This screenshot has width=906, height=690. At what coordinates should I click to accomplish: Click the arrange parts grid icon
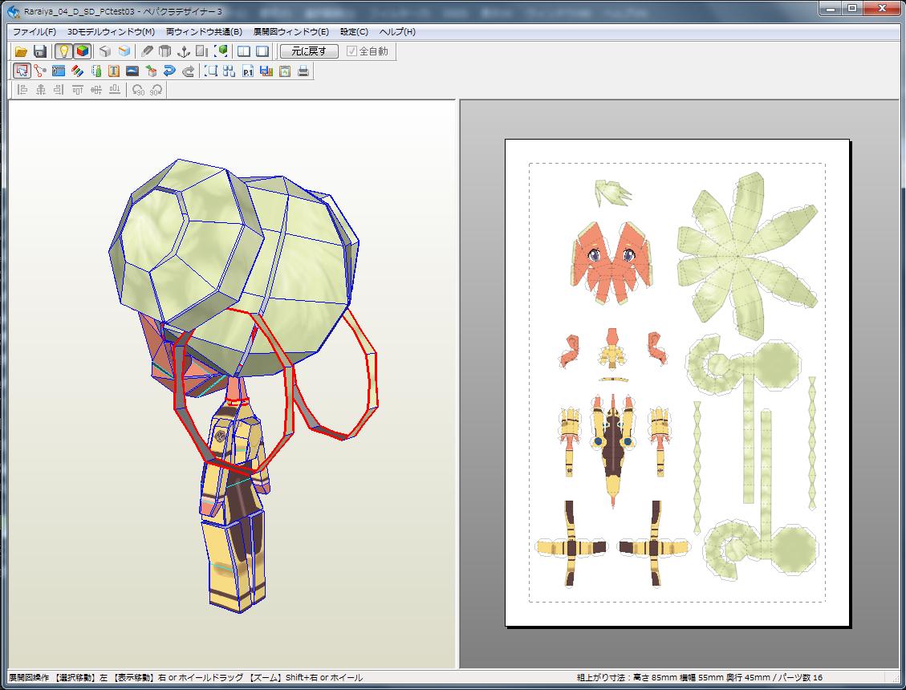230,71
